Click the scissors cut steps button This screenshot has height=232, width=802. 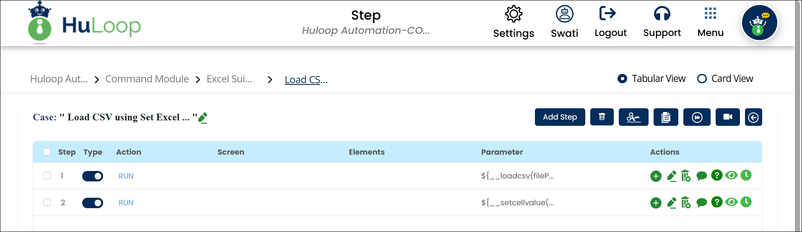point(633,117)
